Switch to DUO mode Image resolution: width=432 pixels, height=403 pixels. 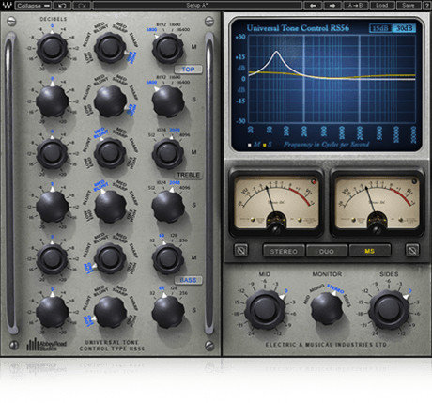tap(327, 251)
